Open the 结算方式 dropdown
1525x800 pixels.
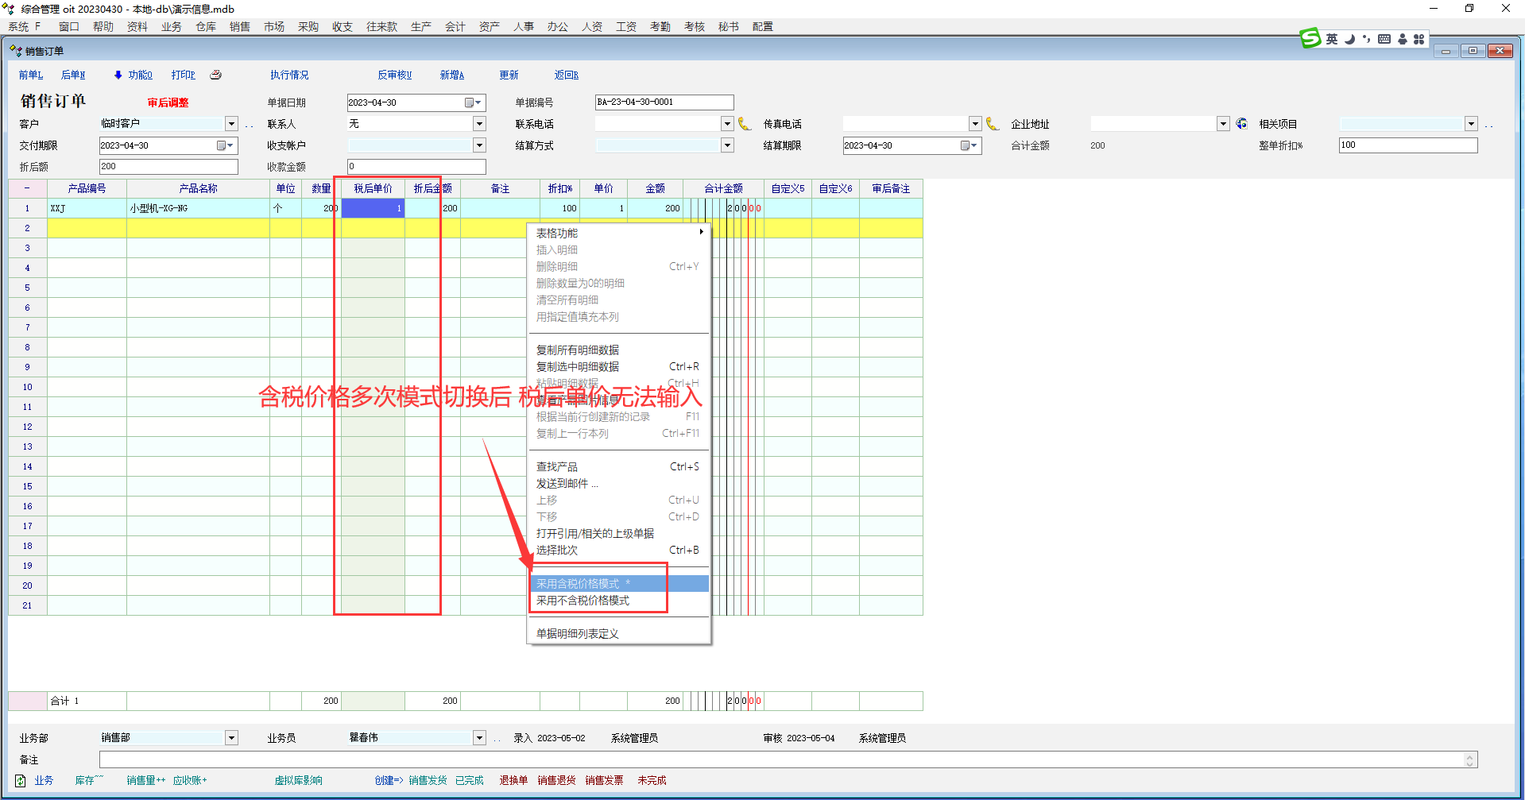tap(727, 145)
